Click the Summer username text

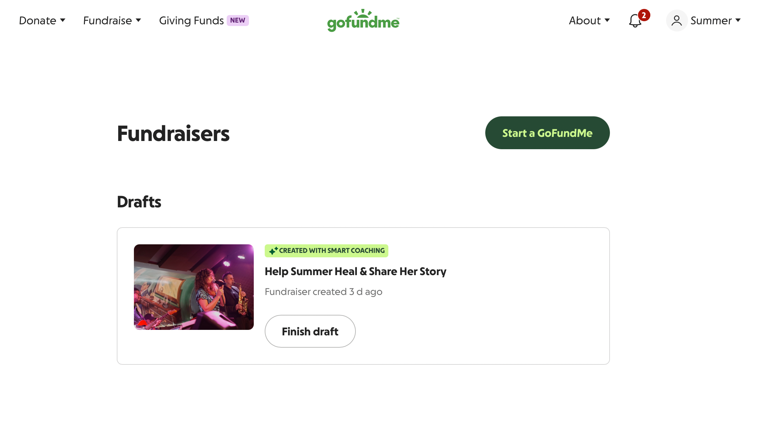click(711, 21)
